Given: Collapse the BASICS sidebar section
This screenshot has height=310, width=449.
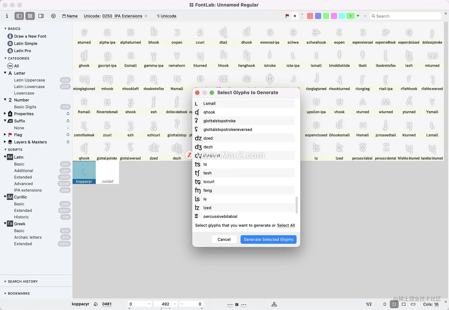Looking at the screenshot, I should (x=5, y=29).
